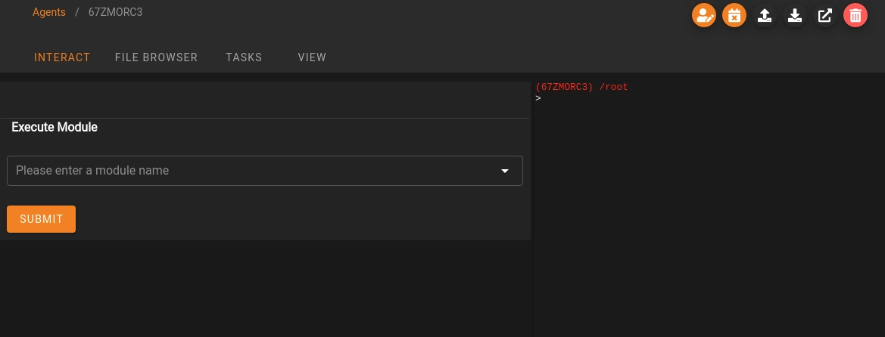Click the rename agent user-edit icon

coord(704,15)
